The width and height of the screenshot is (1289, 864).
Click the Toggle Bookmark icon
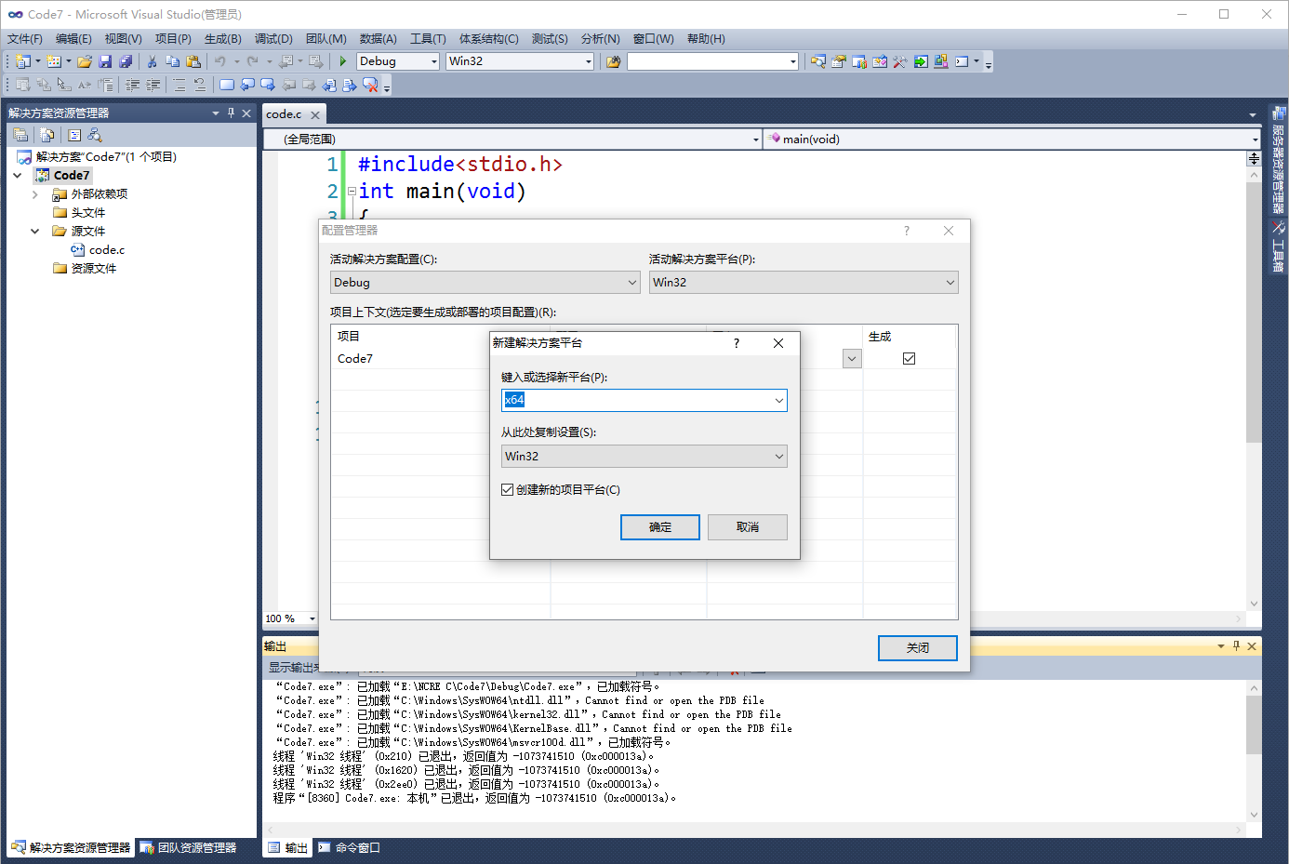click(227, 85)
